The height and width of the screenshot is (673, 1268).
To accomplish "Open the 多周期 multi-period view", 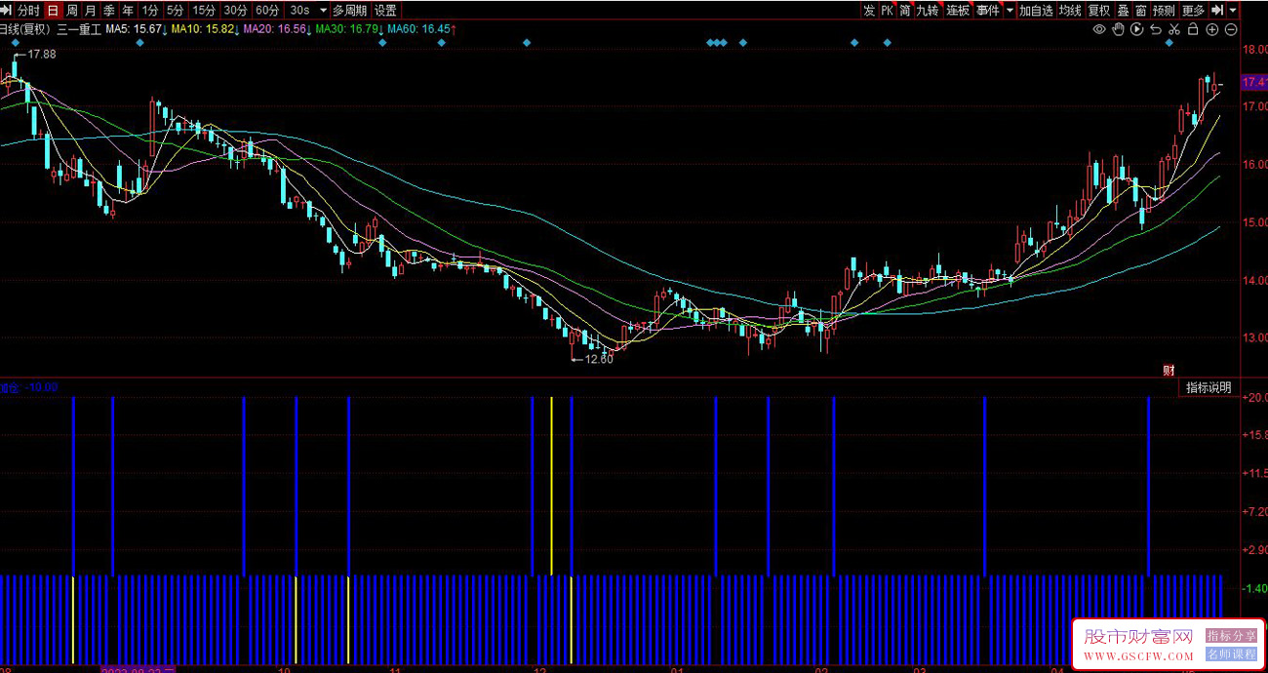I will (349, 10).
